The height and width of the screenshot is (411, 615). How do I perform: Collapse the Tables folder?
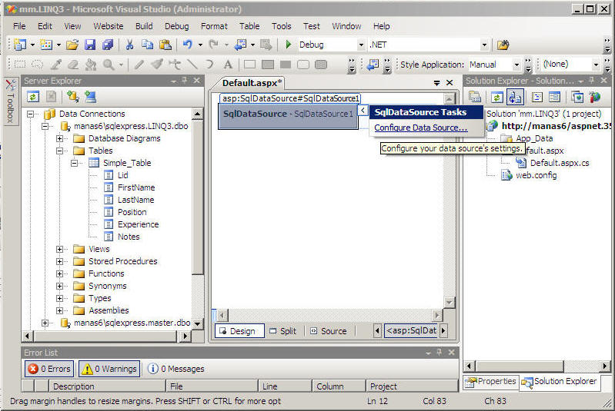[59, 151]
